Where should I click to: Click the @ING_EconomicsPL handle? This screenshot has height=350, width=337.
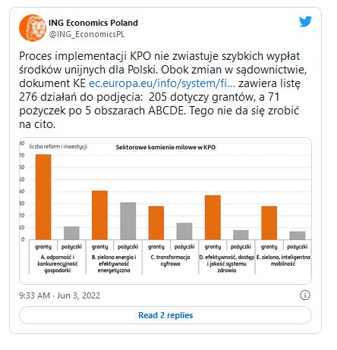point(87,34)
